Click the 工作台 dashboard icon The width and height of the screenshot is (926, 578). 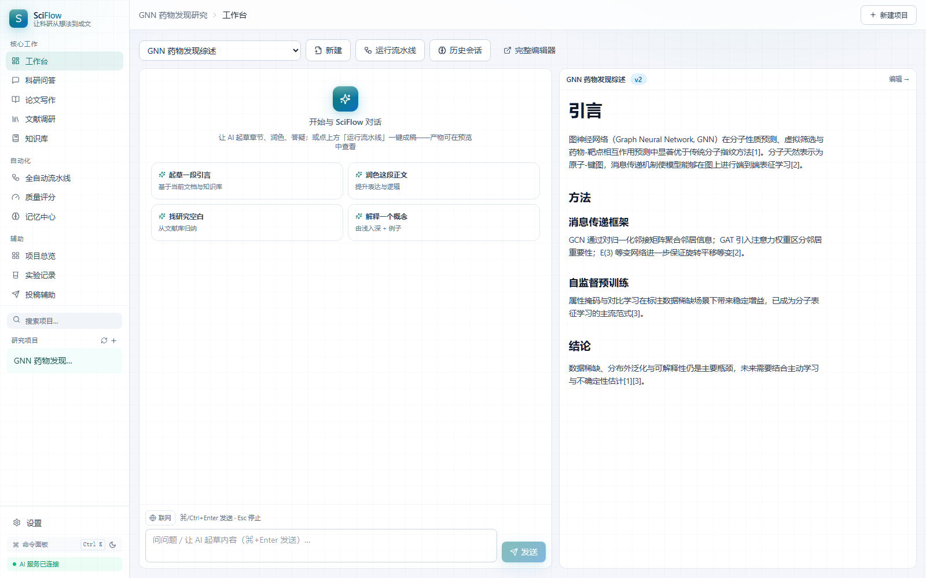pos(16,61)
